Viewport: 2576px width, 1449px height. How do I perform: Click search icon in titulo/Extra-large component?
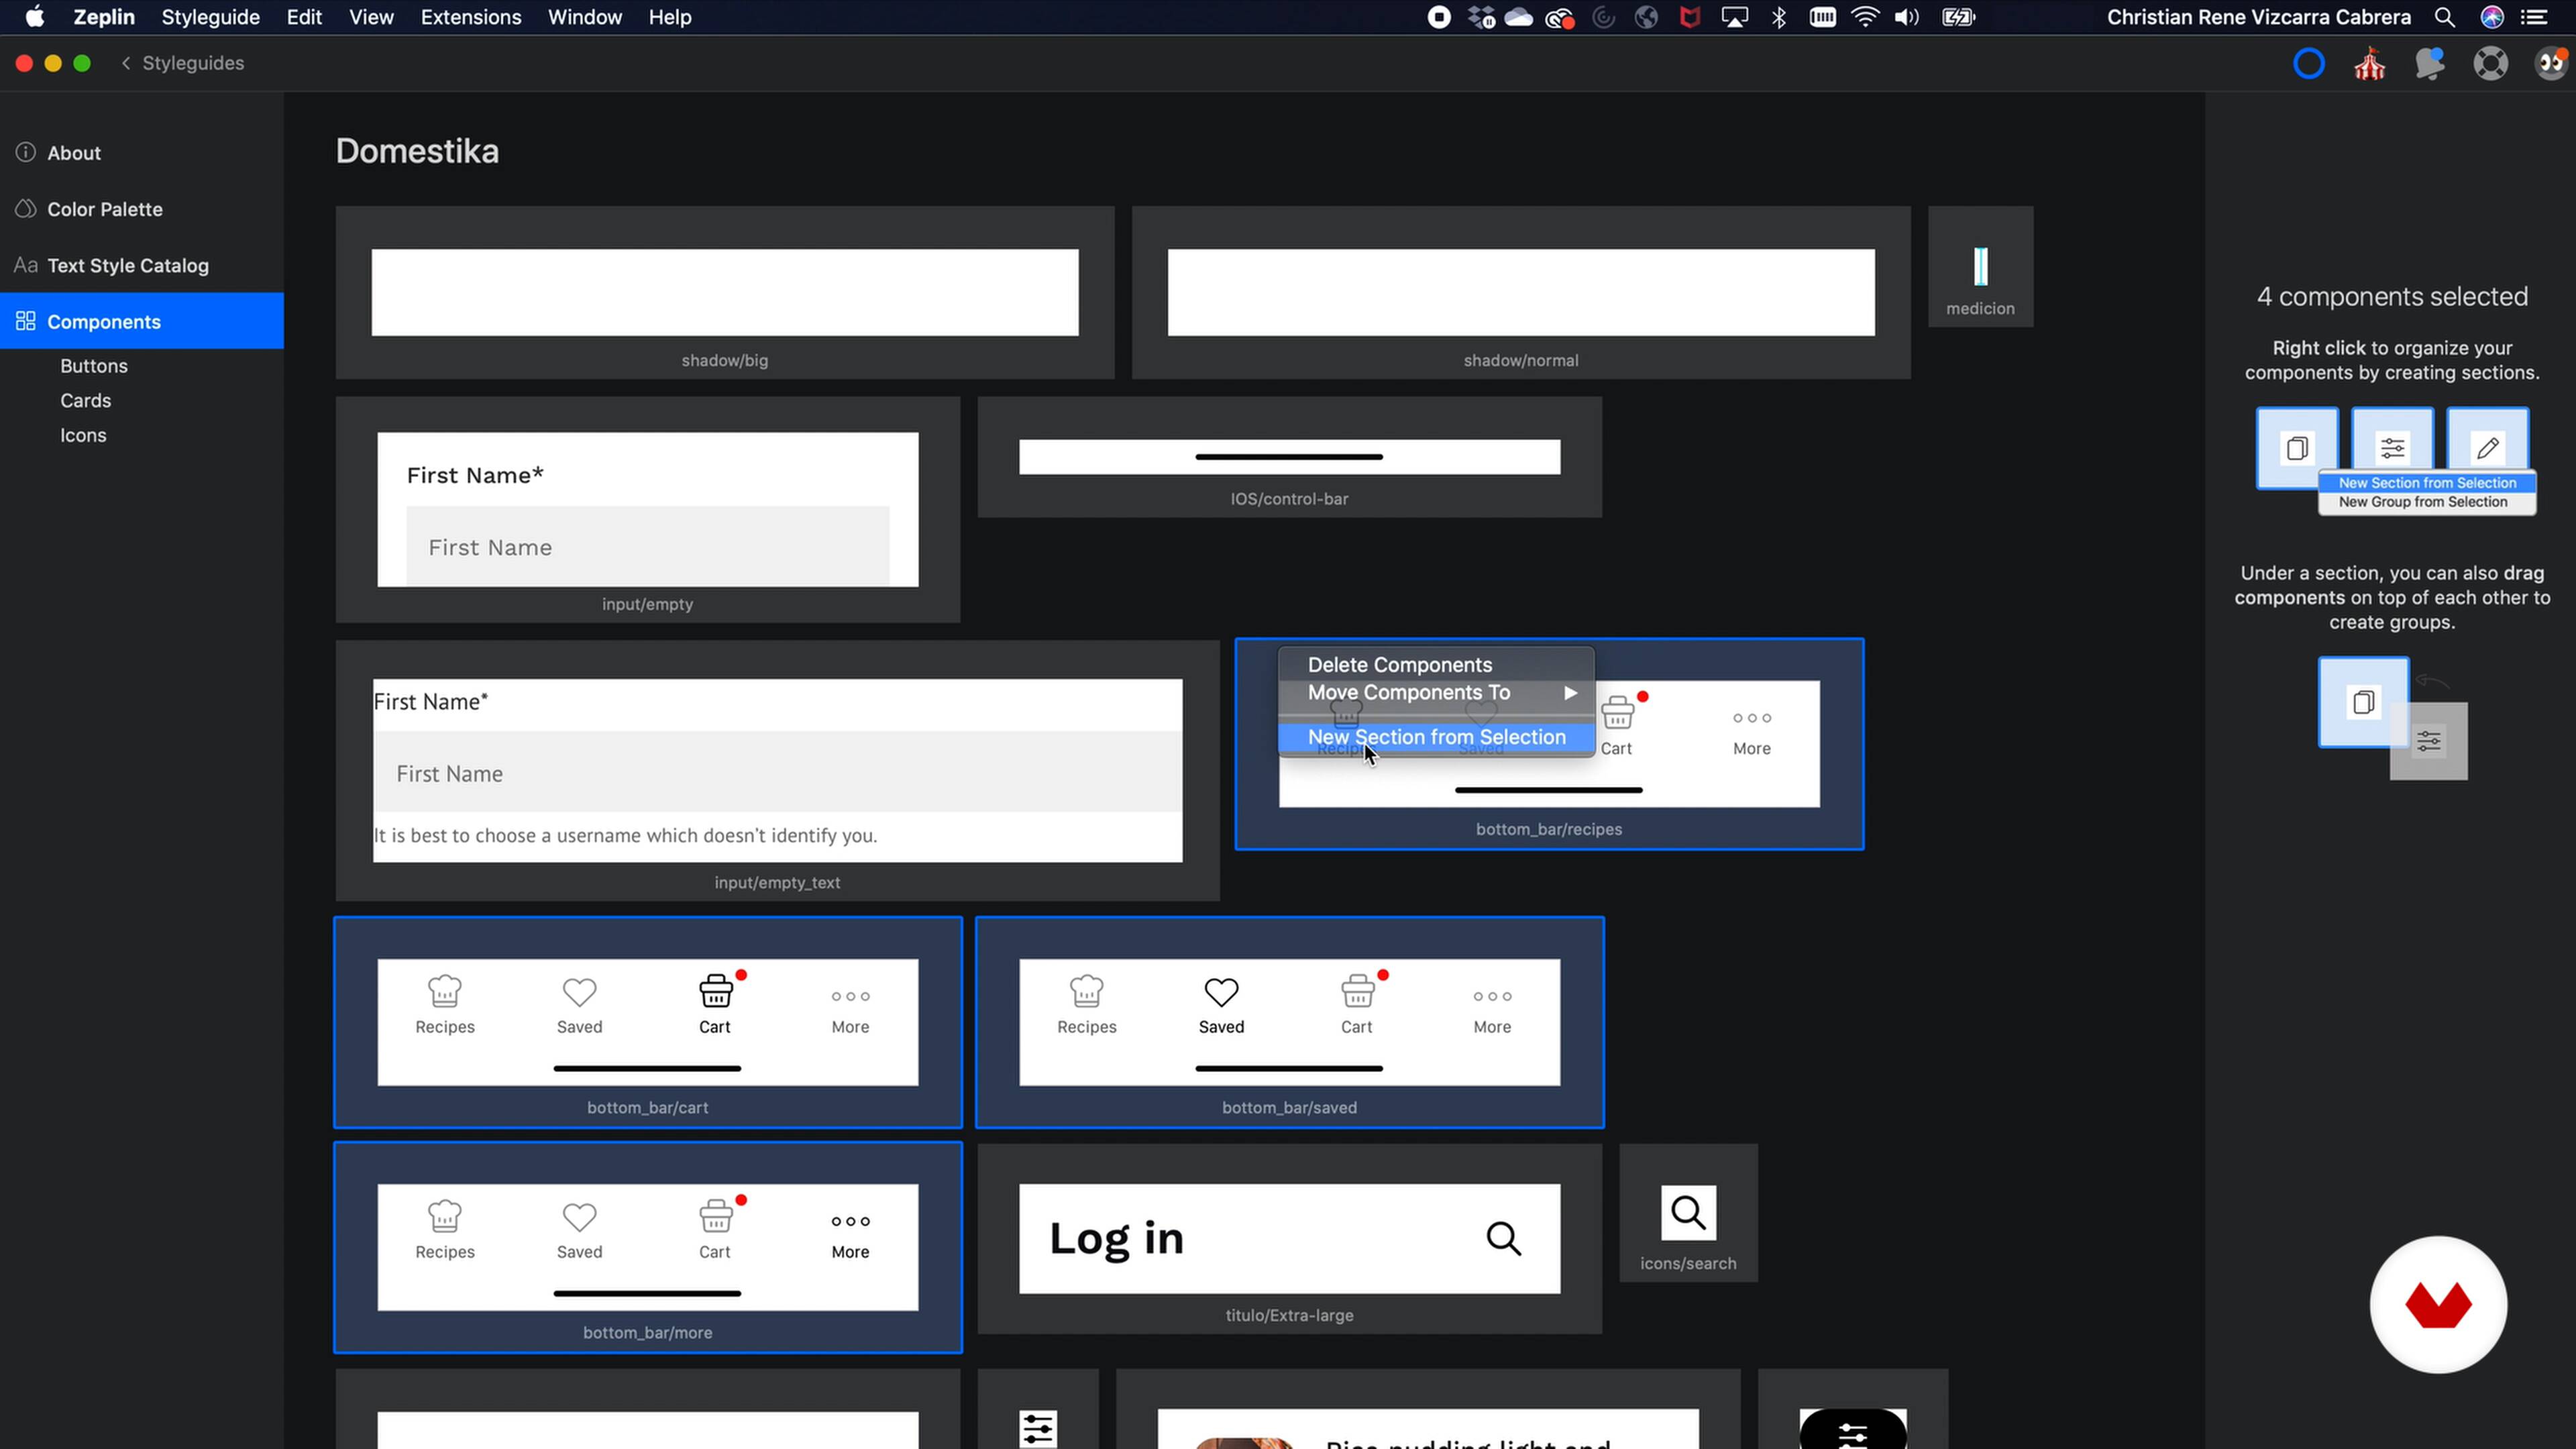point(1503,1238)
